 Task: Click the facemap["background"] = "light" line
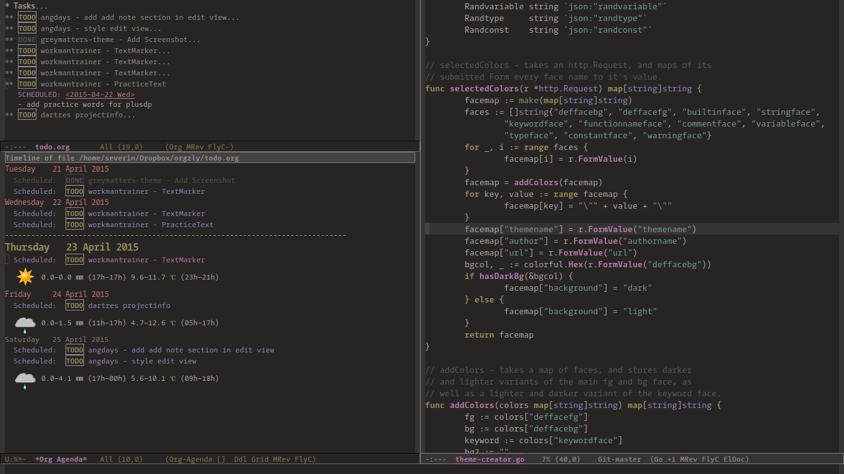(x=581, y=311)
